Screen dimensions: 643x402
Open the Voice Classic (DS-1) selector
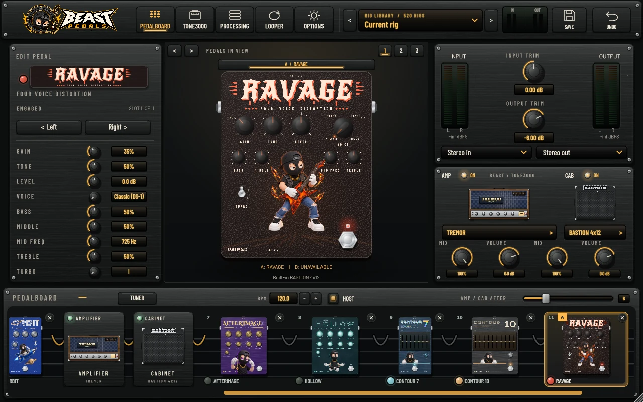tap(129, 196)
